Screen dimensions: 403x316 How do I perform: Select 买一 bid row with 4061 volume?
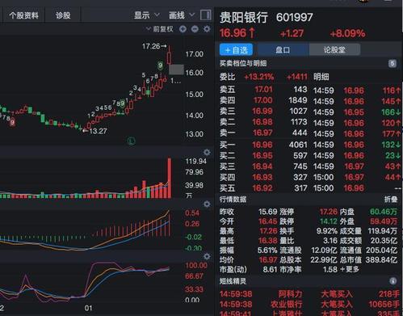coord(263,145)
